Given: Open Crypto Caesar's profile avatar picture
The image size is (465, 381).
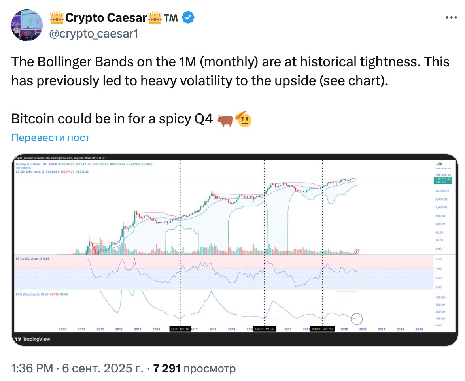Looking at the screenshot, I should (27, 25).
